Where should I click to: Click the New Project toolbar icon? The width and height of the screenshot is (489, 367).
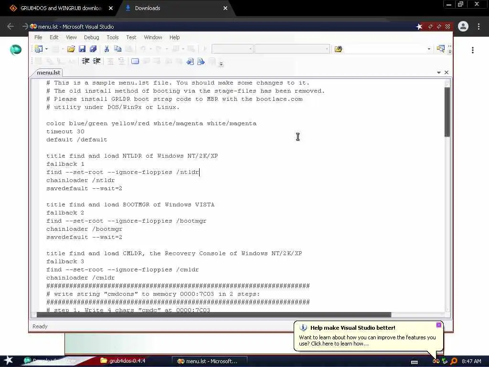pos(39,49)
